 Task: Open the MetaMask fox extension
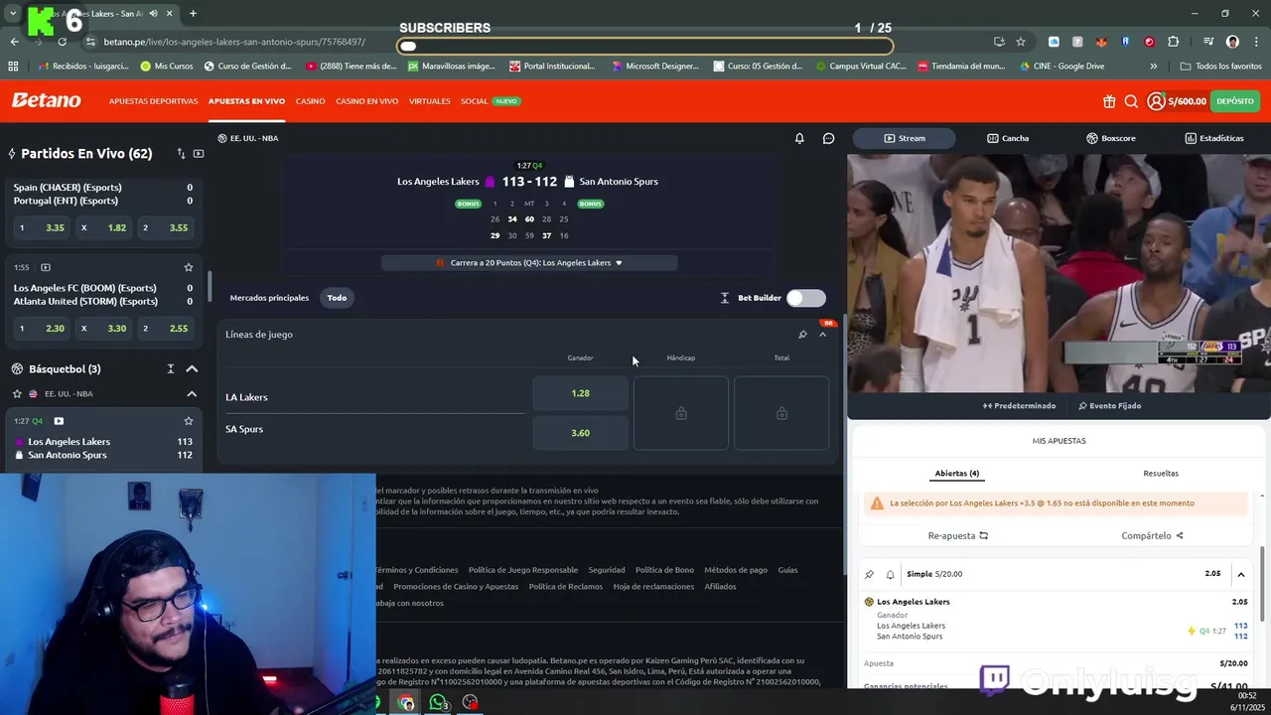pyautogui.click(x=1101, y=42)
